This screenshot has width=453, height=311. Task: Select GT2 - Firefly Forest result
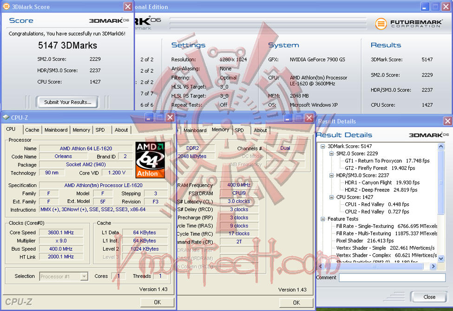[x=380, y=168]
